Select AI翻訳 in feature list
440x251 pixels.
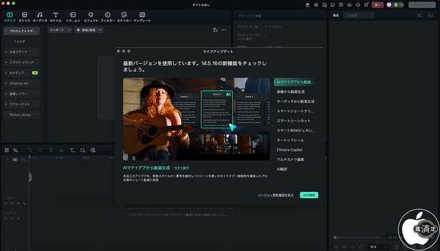pos(282,169)
